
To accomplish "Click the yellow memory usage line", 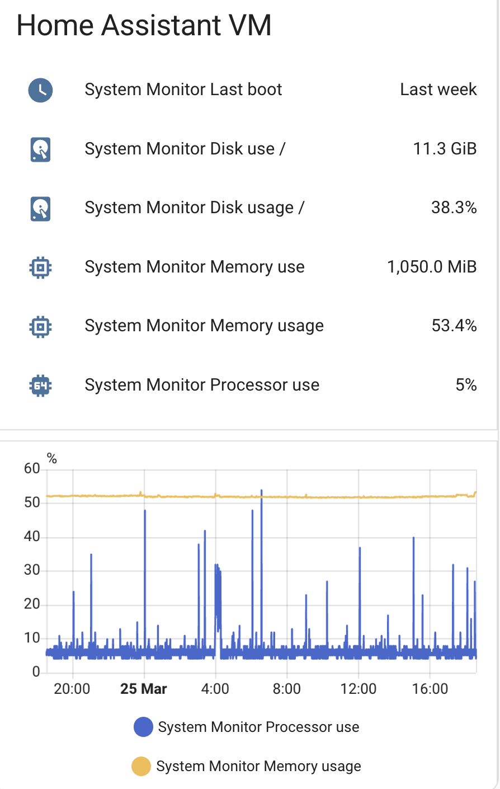I will pyautogui.click(x=336, y=497).
